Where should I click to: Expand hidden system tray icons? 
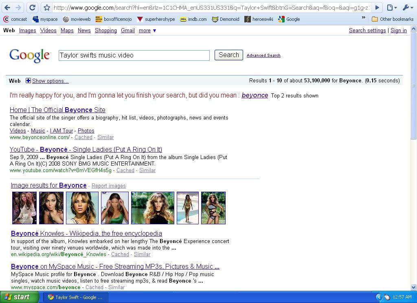379,297
